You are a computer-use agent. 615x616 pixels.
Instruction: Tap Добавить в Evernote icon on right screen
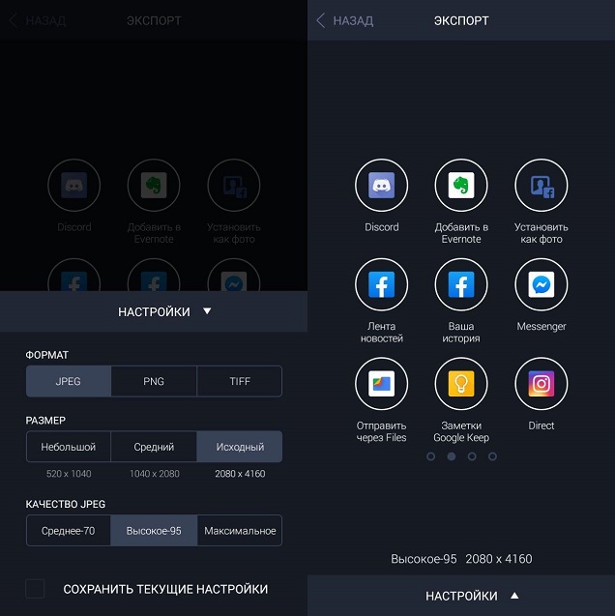click(x=461, y=185)
